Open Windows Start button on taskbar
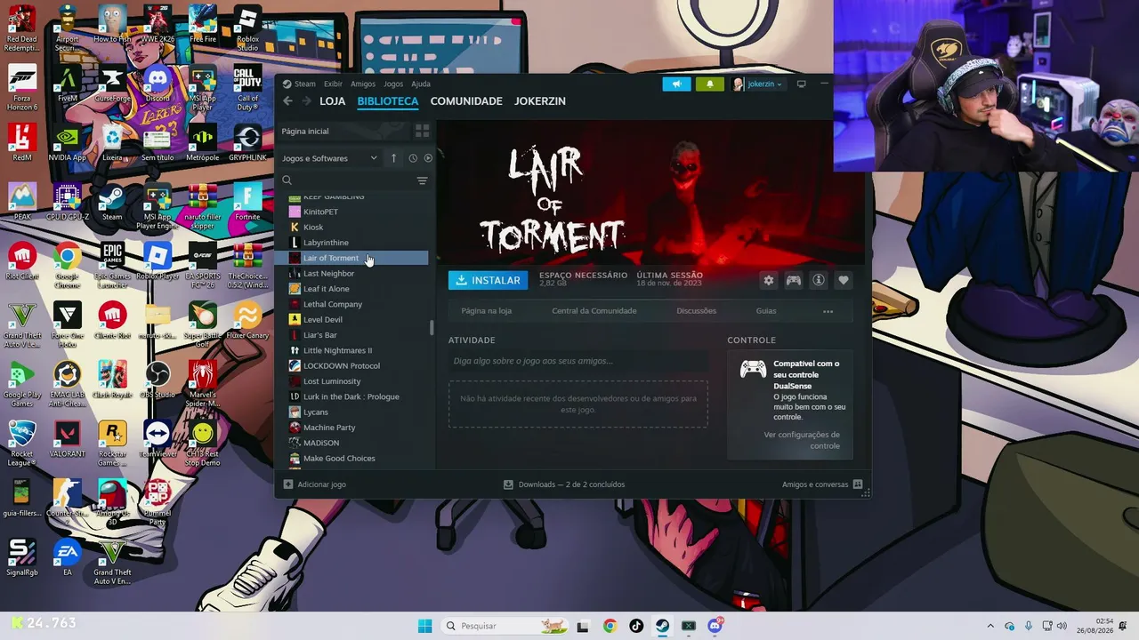The width and height of the screenshot is (1139, 640). click(x=425, y=626)
